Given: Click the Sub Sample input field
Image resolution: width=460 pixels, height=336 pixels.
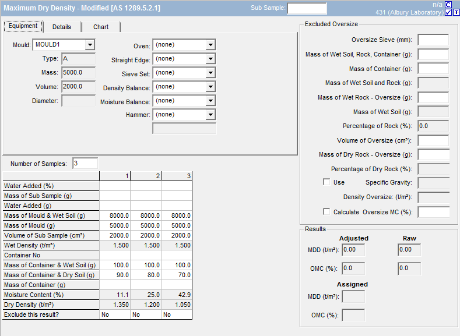Looking at the screenshot, I should pyautogui.click(x=307, y=8).
